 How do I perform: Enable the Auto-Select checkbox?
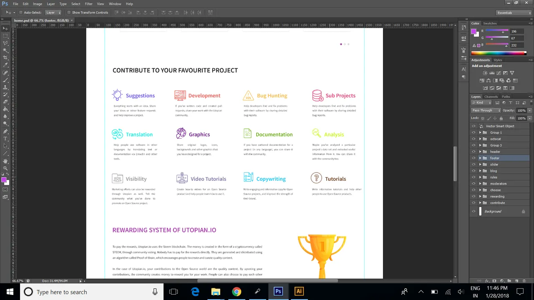[20, 12]
